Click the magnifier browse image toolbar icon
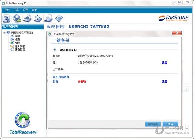This screenshot has height=139, width=194. point(48,18)
